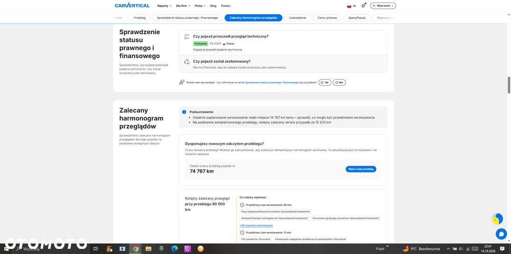Select the Zalecany harmonogram przeglądów tab
This screenshot has height=254, width=511.
253,18
